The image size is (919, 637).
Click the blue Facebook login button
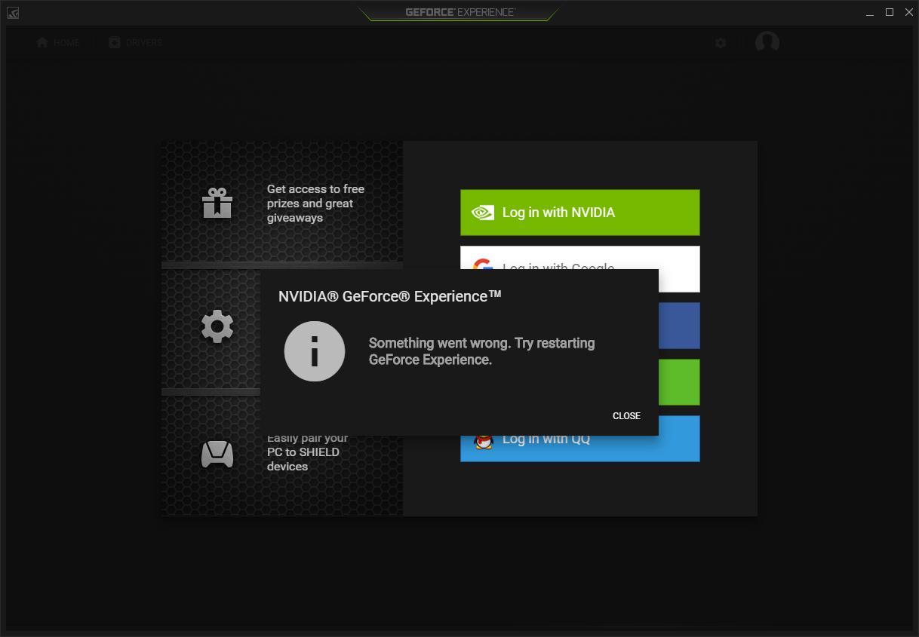pyautogui.click(x=679, y=326)
